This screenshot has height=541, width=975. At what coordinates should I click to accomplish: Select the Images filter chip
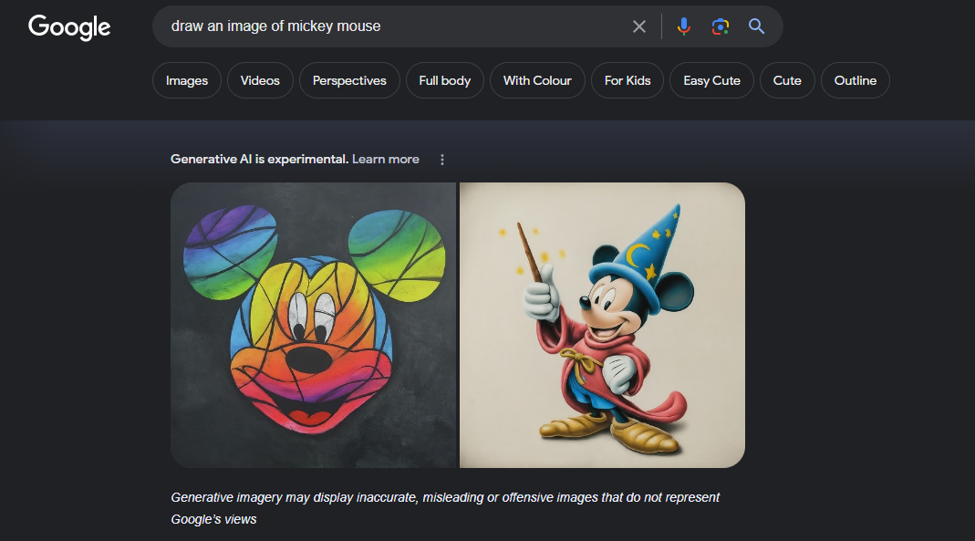(187, 80)
